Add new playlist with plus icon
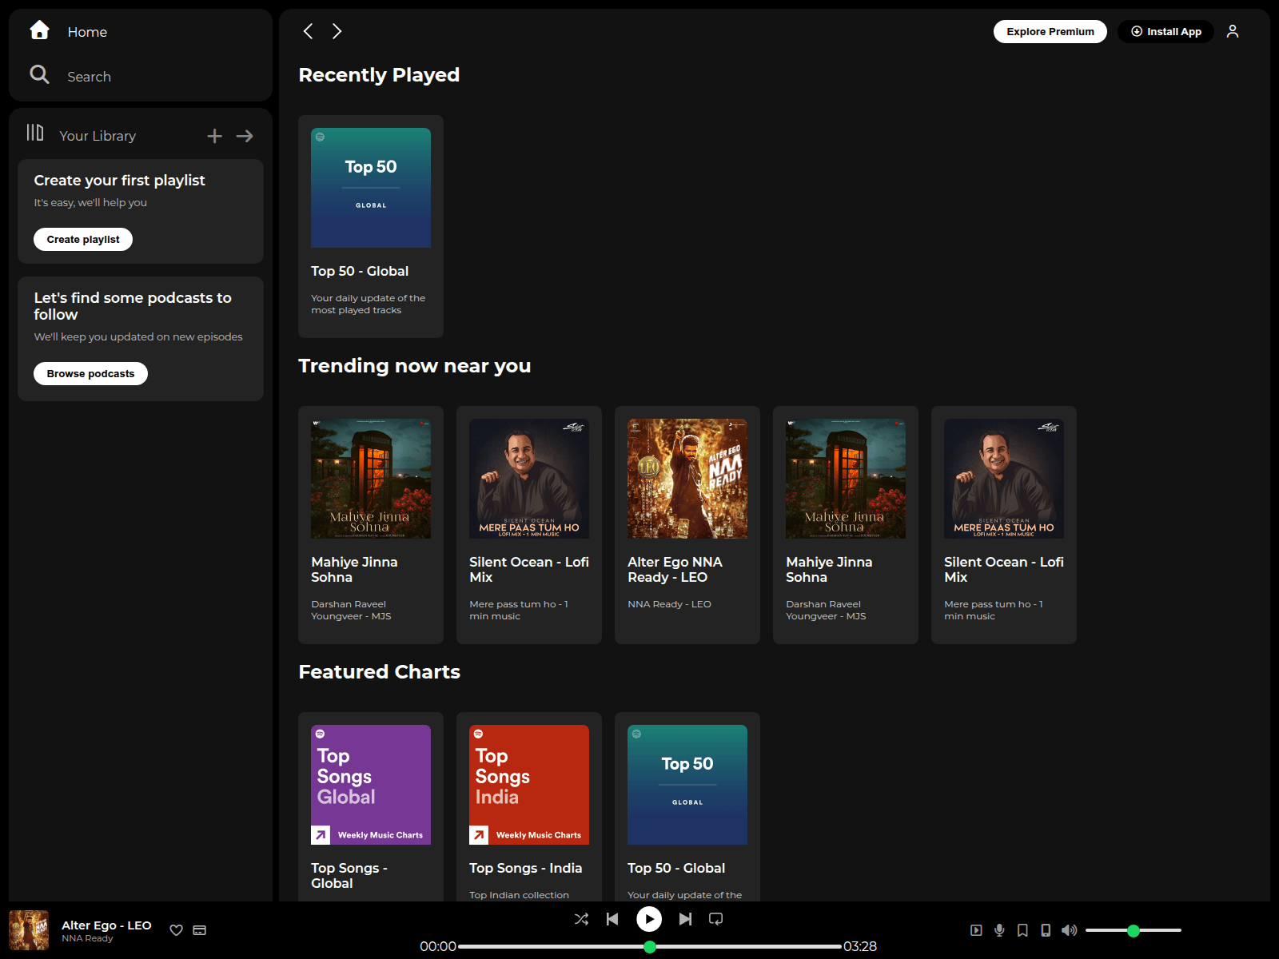The height and width of the screenshot is (959, 1279). (214, 136)
